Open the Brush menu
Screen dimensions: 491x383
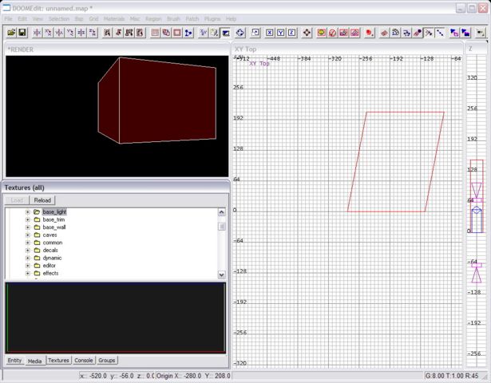(173, 19)
